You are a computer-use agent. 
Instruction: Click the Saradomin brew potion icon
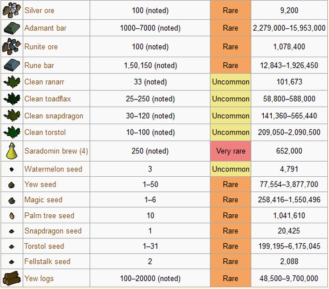[11, 151]
